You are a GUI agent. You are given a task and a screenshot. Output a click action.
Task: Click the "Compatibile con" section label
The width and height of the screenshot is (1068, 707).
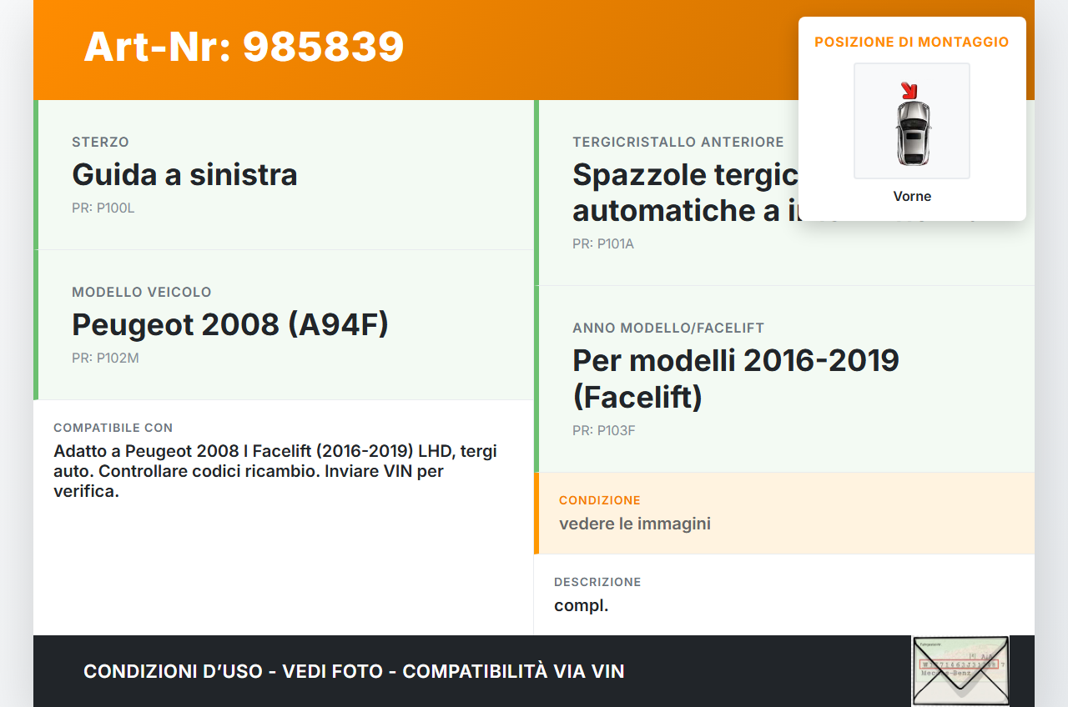pyautogui.click(x=113, y=428)
